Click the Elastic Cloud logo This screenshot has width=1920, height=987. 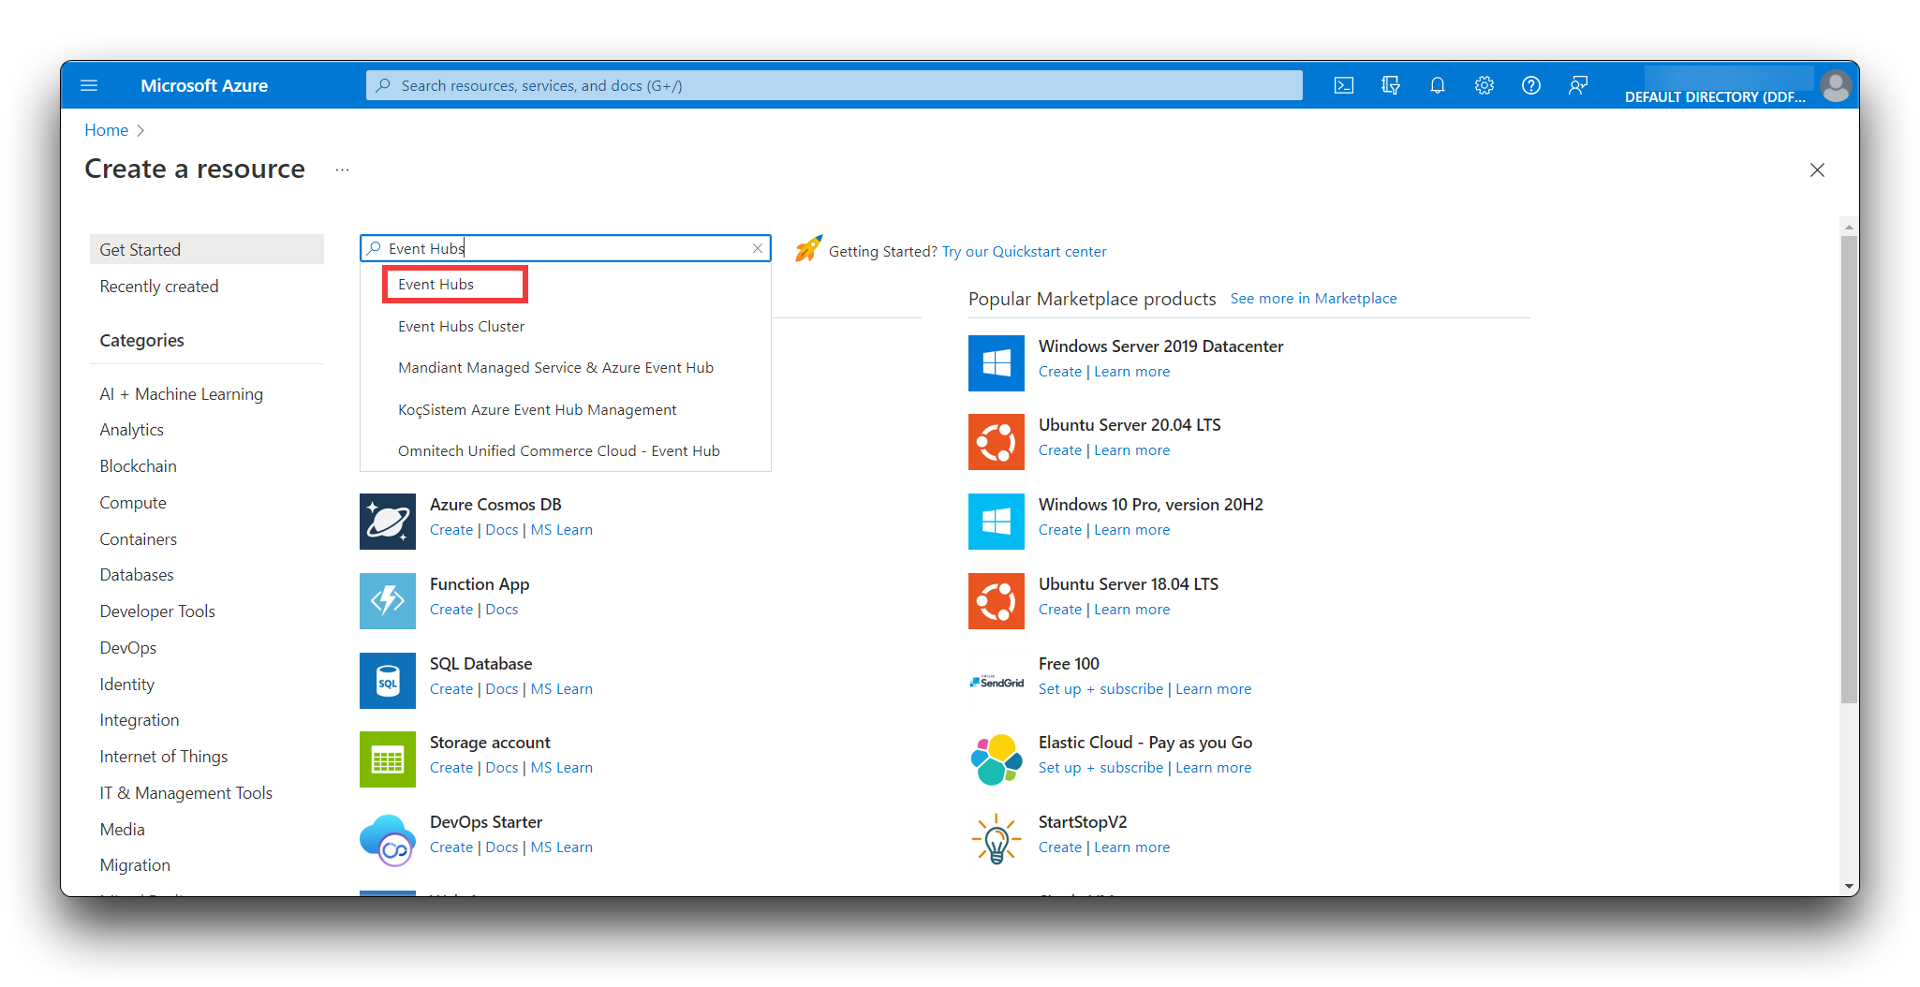click(x=997, y=759)
